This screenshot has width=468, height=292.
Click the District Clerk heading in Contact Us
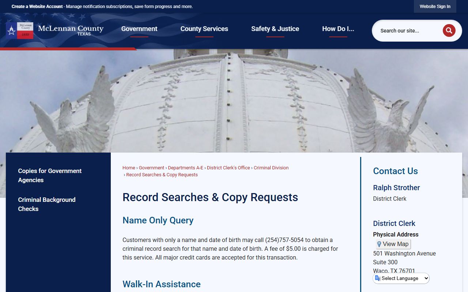pos(394,223)
